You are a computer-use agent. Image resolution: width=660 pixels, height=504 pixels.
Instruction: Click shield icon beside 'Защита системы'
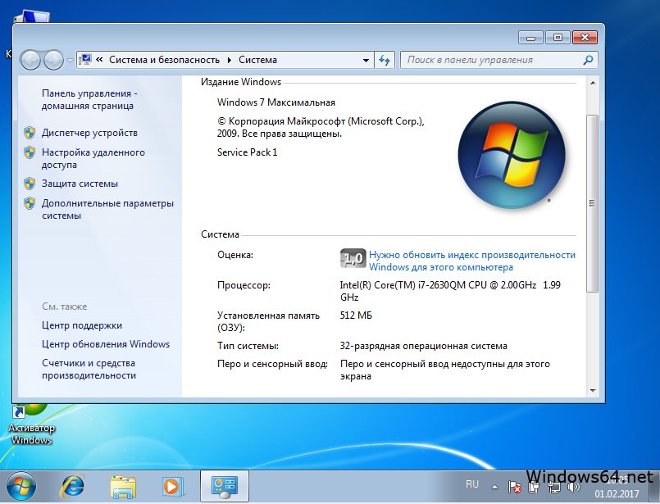(x=30, y=184)
